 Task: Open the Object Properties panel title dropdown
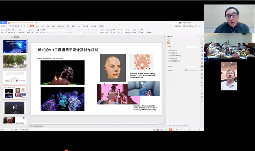169,37
